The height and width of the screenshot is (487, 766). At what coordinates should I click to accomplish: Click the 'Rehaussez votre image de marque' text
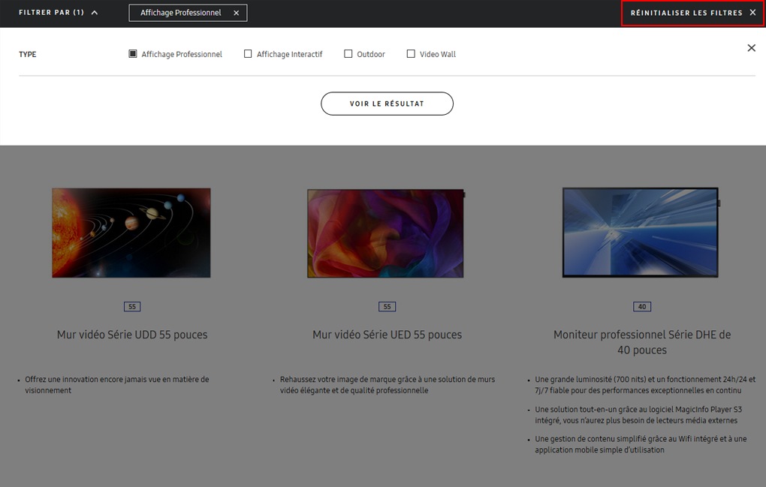[x=388, y=384]
